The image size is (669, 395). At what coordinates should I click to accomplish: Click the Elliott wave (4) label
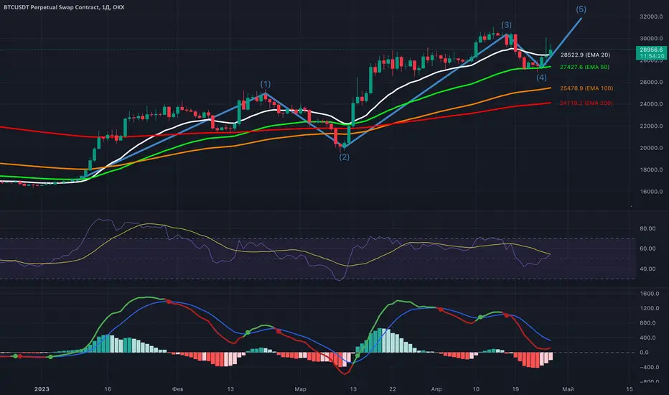click(x=541, y=78)
